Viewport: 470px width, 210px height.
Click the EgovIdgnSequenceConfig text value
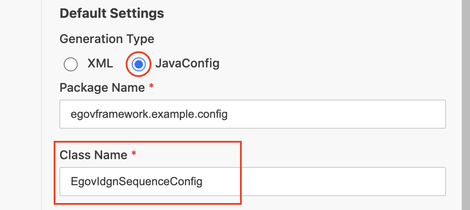click(x=137, y=181)
